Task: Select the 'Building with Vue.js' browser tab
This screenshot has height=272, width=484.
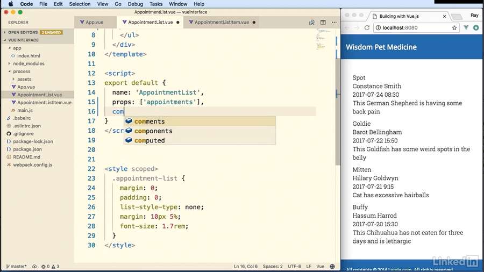Action: 409,16
